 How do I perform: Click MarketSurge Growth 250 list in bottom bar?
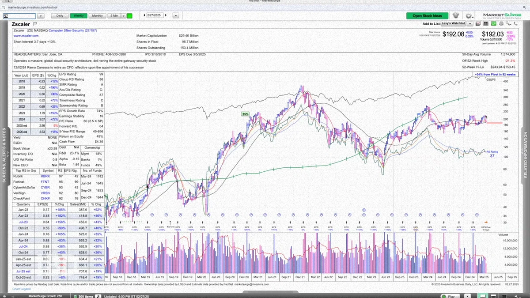45,296
